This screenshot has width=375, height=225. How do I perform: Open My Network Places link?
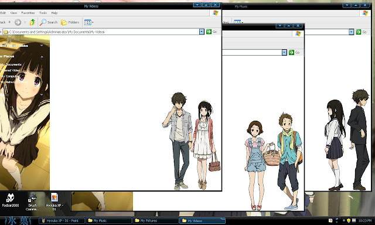click(x=14, y=82)
